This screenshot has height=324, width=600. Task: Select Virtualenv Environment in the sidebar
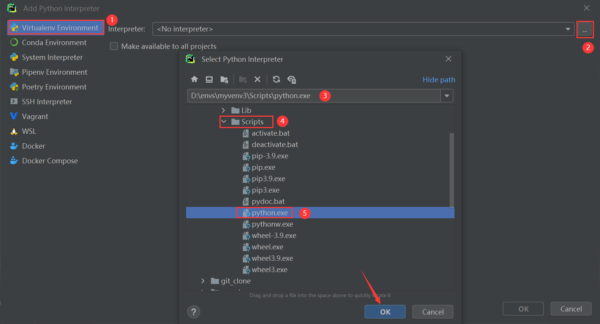pyautogui.click(x=56, y=28)
